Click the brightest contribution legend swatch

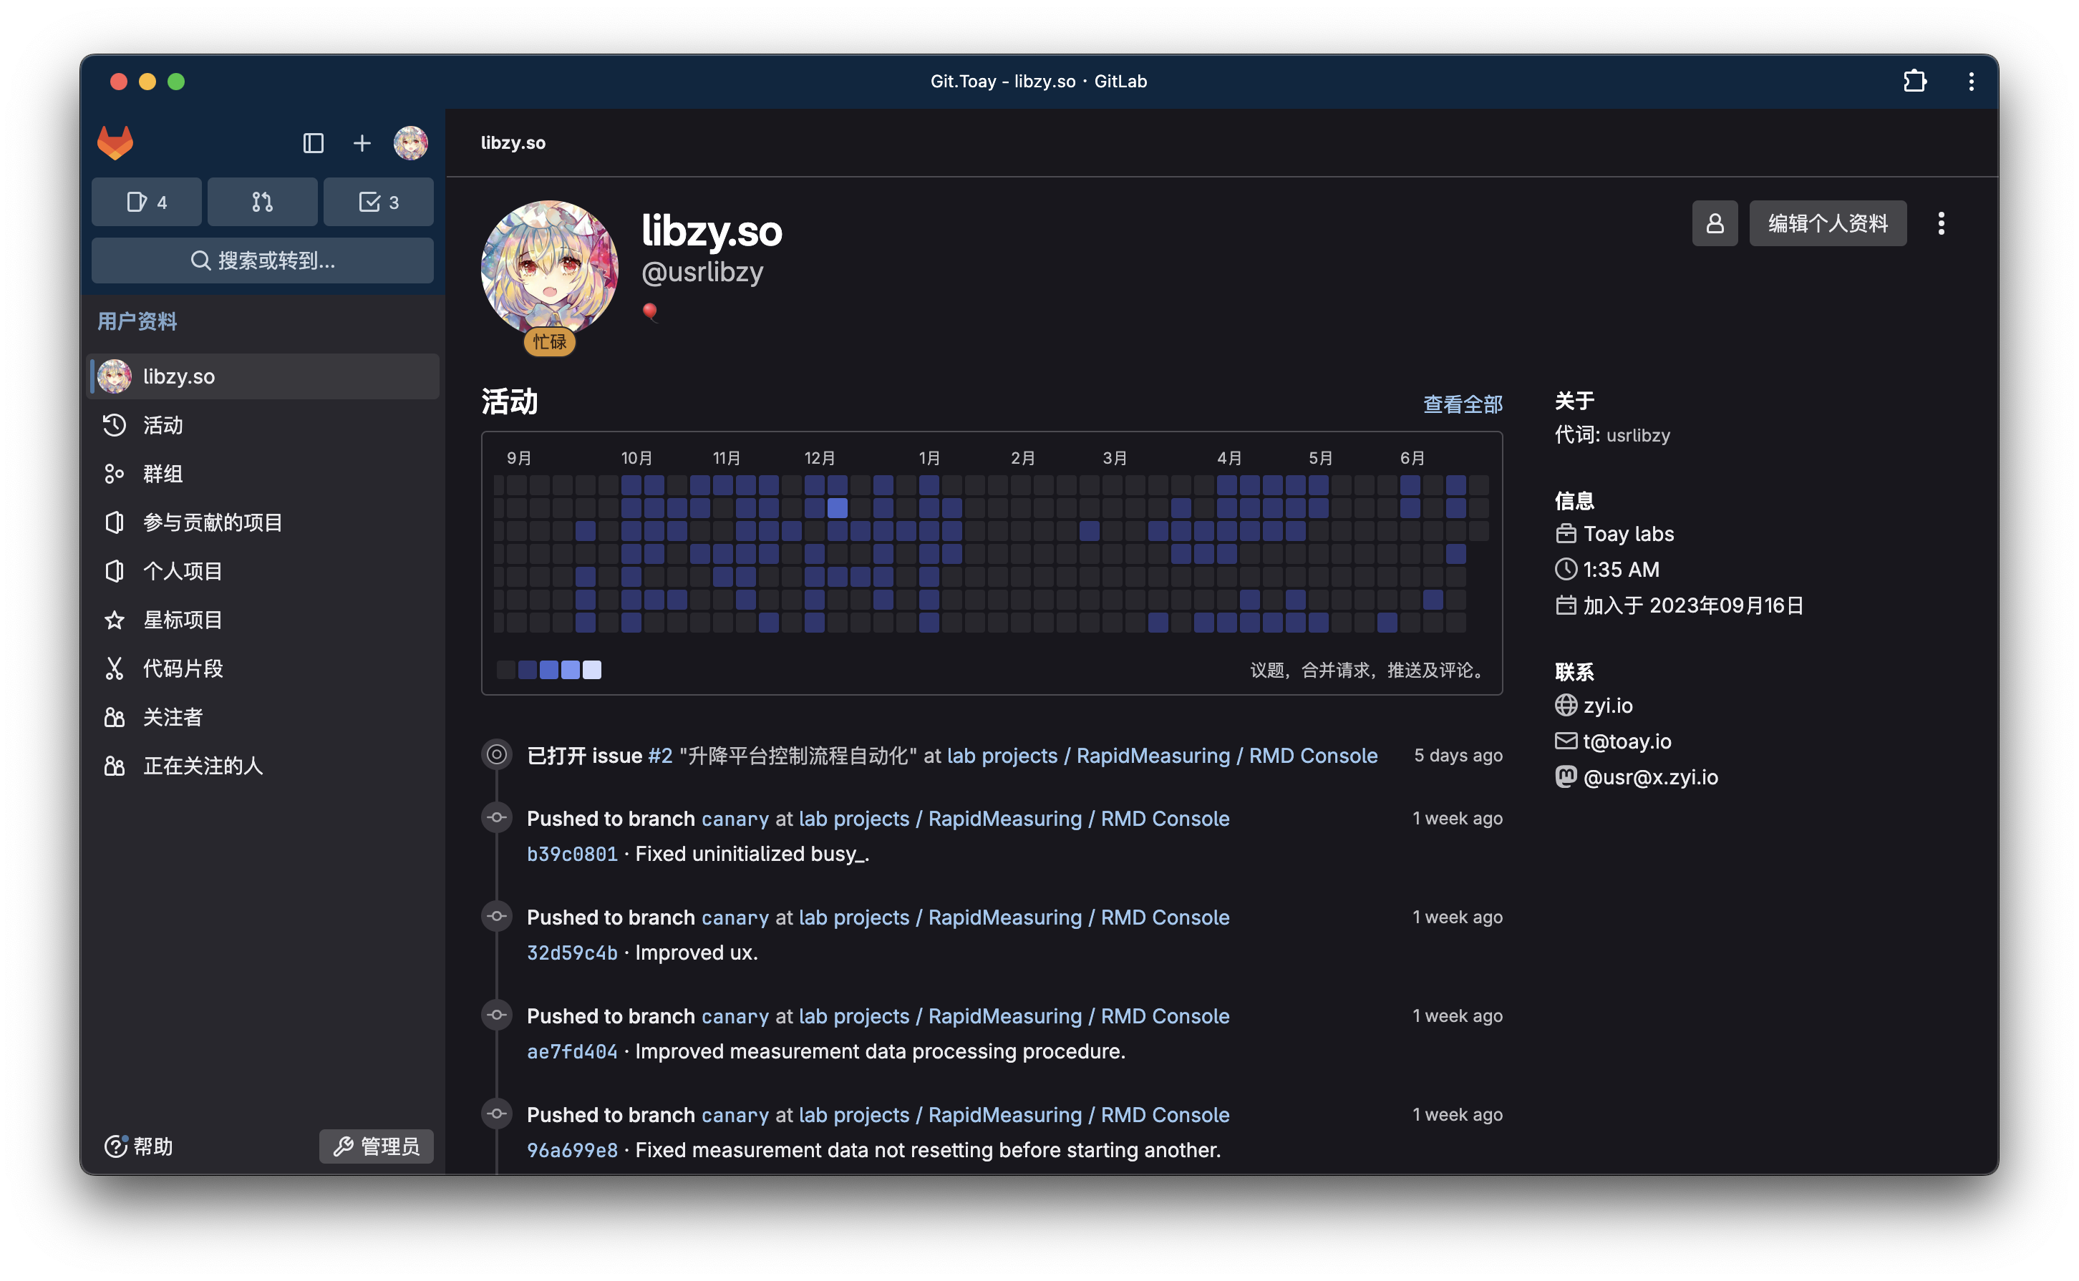tap(593, 670)
